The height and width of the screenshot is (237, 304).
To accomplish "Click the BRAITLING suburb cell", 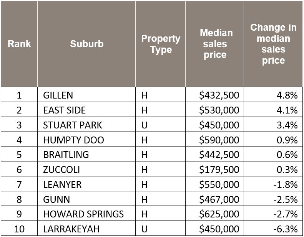I will (66, 155).
